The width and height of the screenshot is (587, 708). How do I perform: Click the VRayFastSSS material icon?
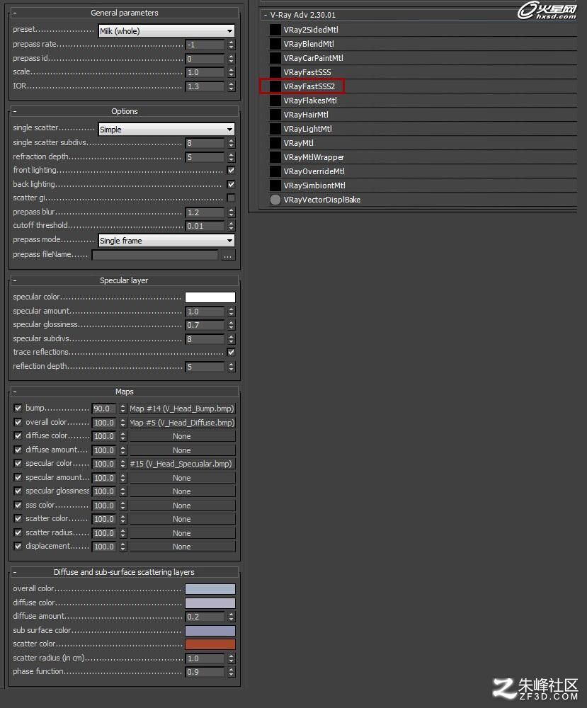[x=275, y=72]
